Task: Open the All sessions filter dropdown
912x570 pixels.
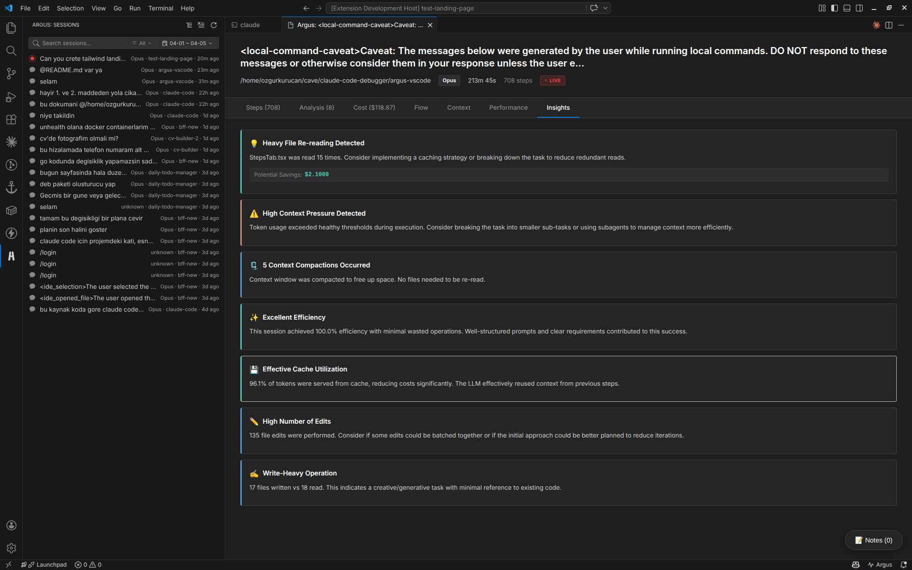Action: pyautogui.click(x=142, y=43)
